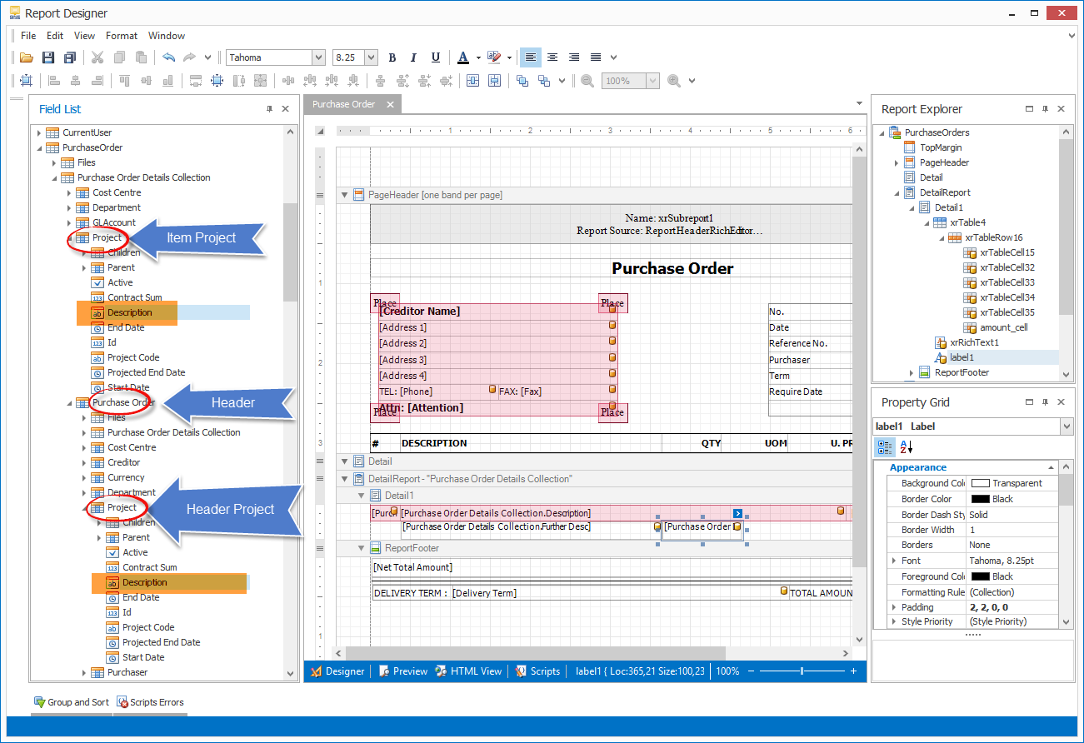This screenshot has width=1084, height=743.
Task: Click the Center Horizontally icon
Action: (473, 81)
